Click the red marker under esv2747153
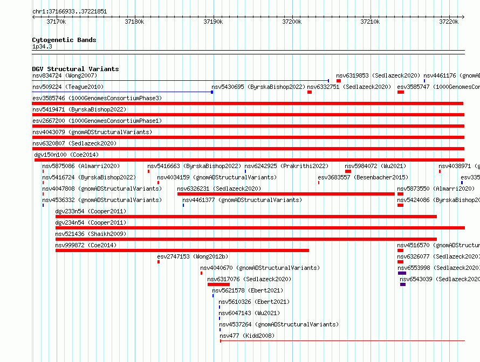 coord(159,262)
